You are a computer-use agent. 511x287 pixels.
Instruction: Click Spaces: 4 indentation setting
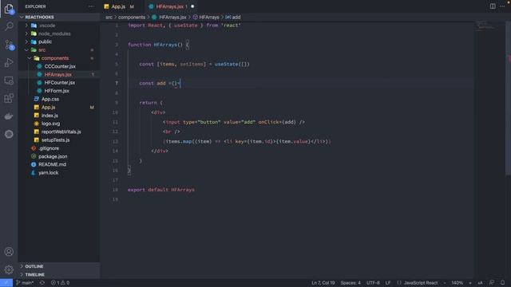click(351, 283)
